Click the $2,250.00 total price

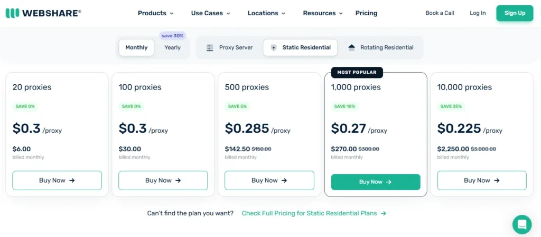pyautogui.click(x=453, y=149)
